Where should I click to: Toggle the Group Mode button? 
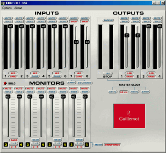pyautogui.click(x=112, y=145)
